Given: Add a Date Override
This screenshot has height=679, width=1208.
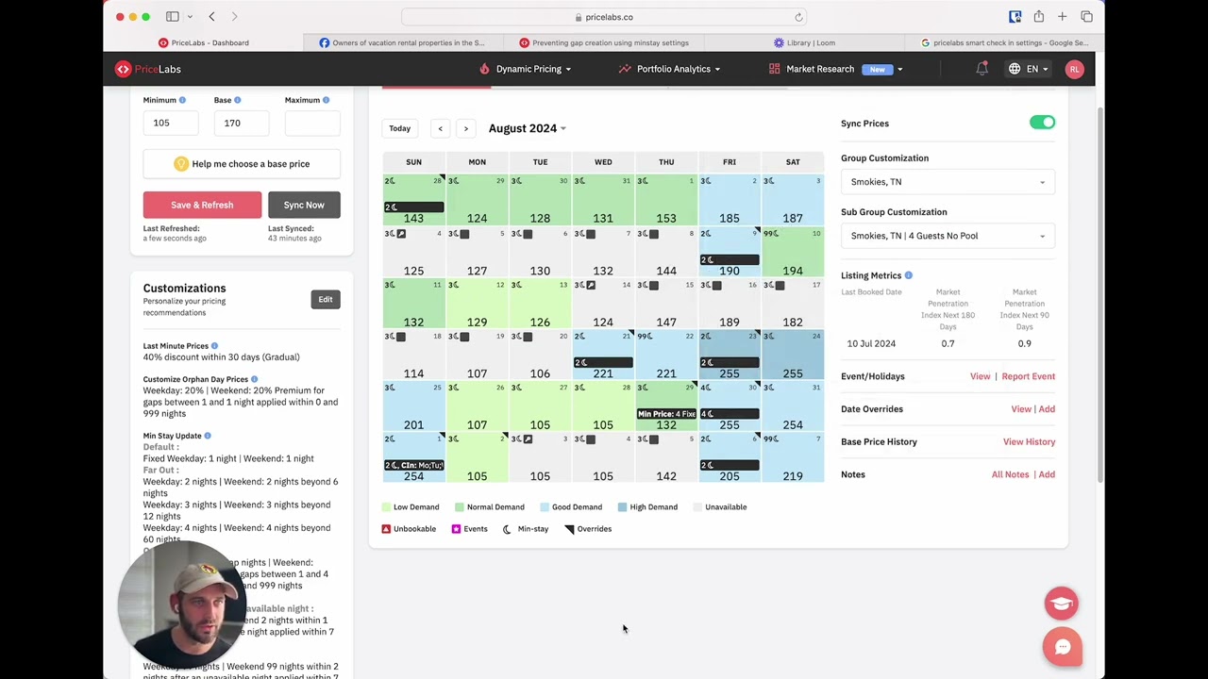Looking at the screenshot, I should (x=1047, y=409).
